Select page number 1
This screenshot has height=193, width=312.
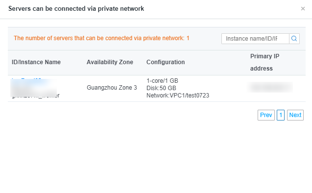(x=281, y=115)
